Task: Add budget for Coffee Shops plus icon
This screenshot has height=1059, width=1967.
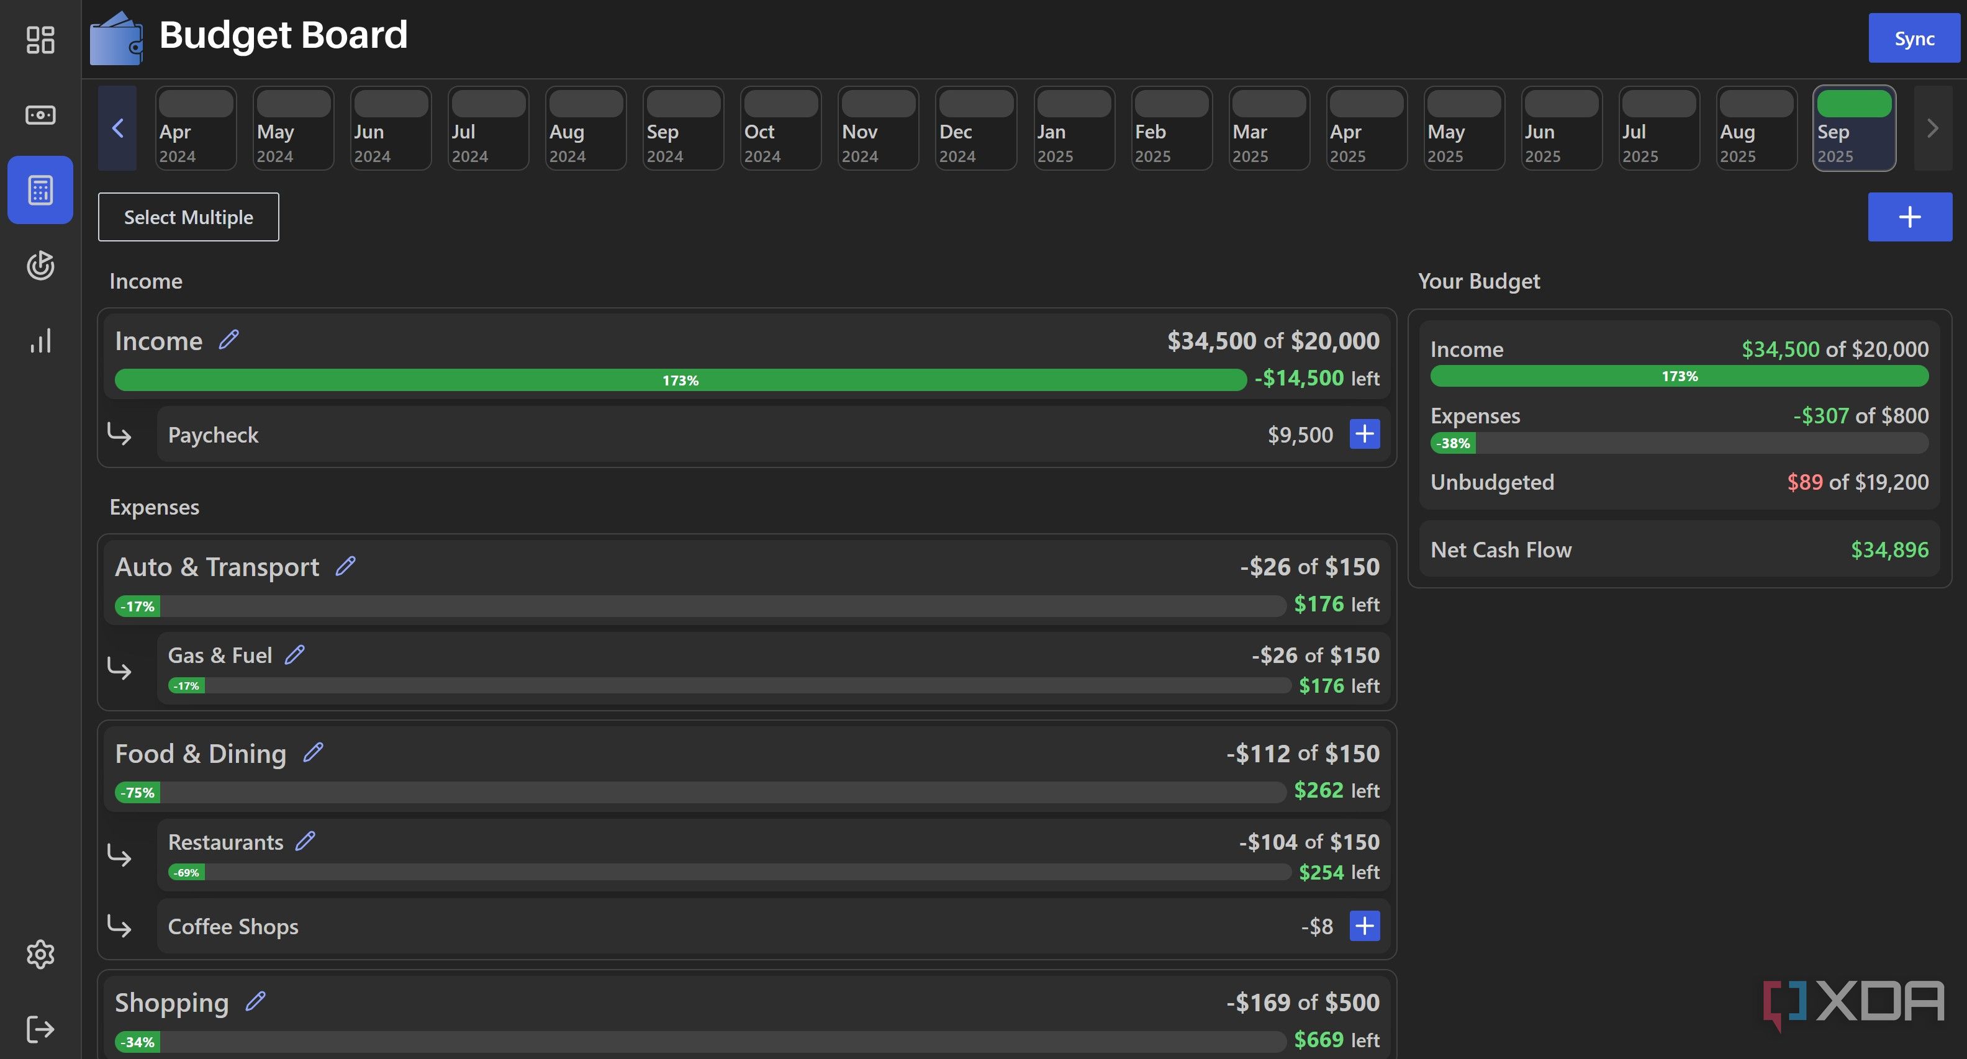Action: pos(1365,926)
